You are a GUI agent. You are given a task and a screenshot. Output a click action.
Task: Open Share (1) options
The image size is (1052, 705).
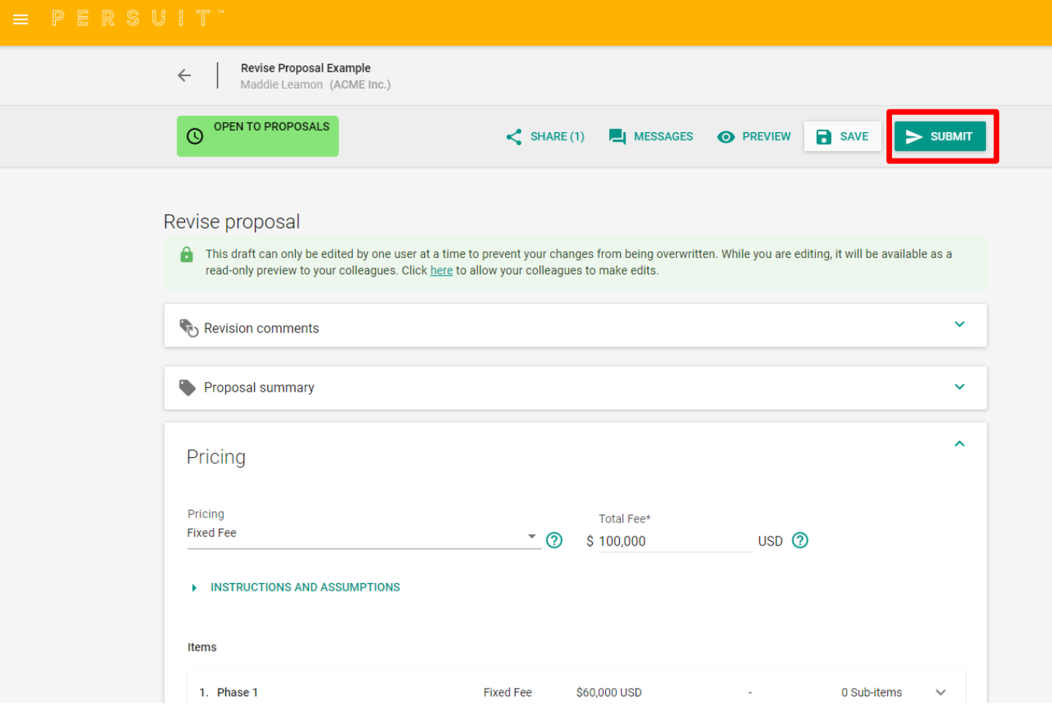pos(545,137)
